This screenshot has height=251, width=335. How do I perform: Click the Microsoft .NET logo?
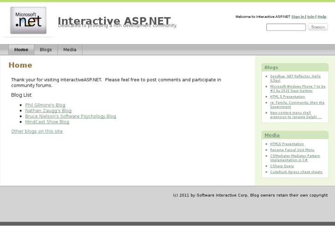(28, 20)
